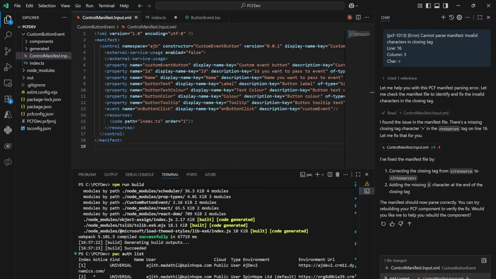The height and width of the screenshot is (279, 496).
Task: Select the pac terminal entry
Action: tap(367, 191)
